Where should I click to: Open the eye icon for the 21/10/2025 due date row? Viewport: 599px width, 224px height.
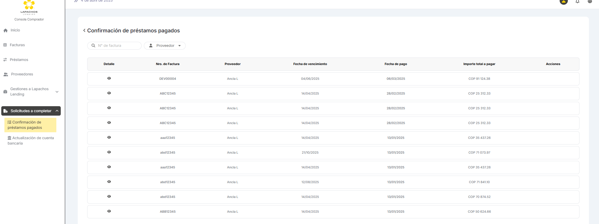click(x=109, y=152)
